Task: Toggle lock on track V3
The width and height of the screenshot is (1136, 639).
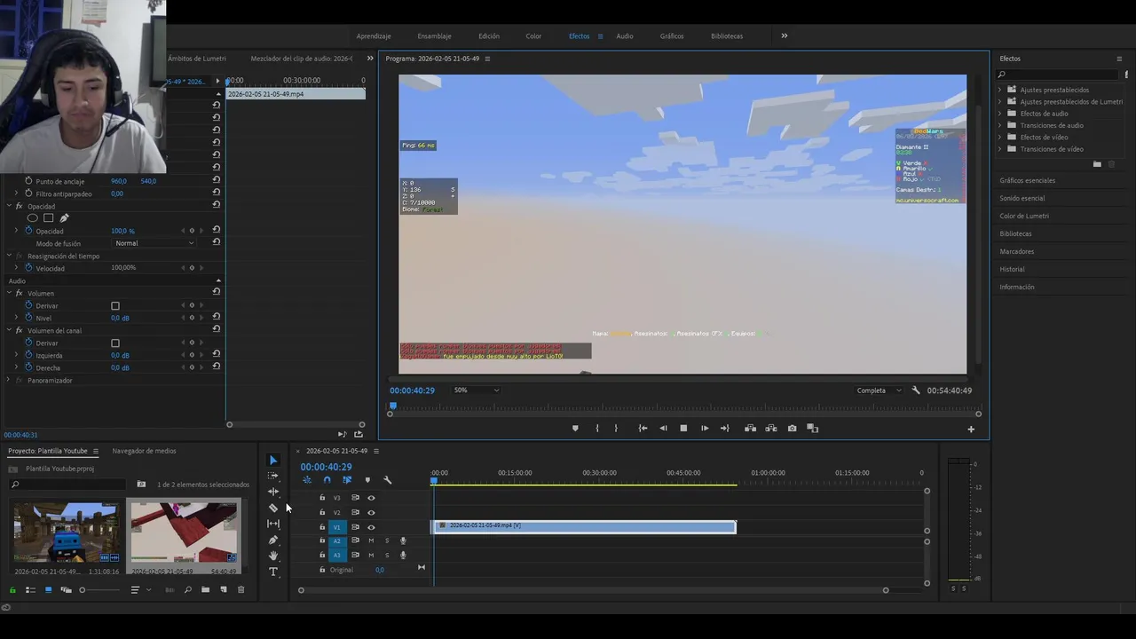Action: click(322, 498)
